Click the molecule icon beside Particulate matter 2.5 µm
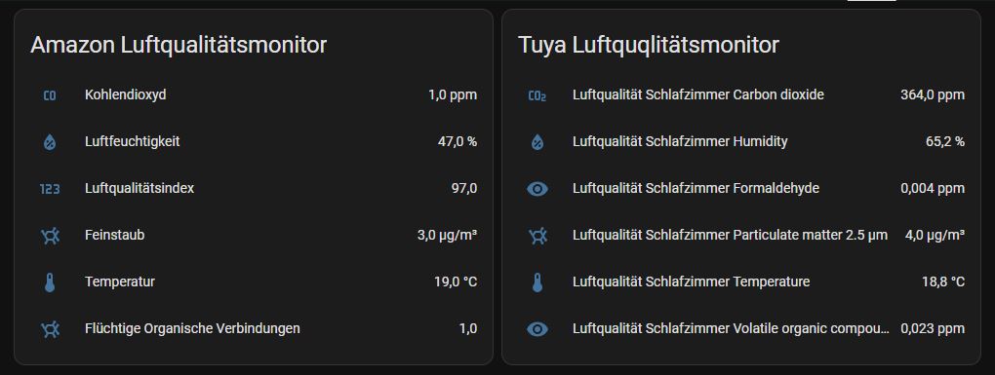Image resolution: width=995 pixels, height=375 pixels. click(537, 236)
